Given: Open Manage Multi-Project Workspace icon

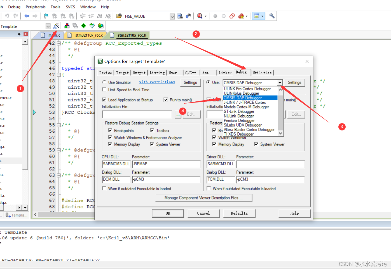Looking at the screenshot, I should pos(75,26).
